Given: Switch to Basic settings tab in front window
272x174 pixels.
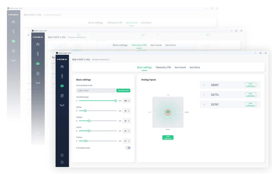Looking at the screenshot, I should [144, 68].
